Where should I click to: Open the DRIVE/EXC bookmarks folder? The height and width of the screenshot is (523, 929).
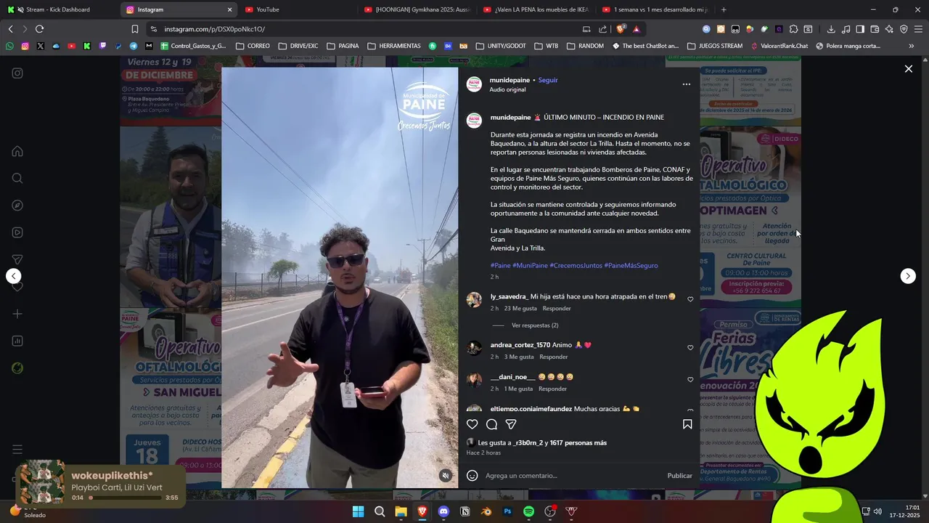298,46
